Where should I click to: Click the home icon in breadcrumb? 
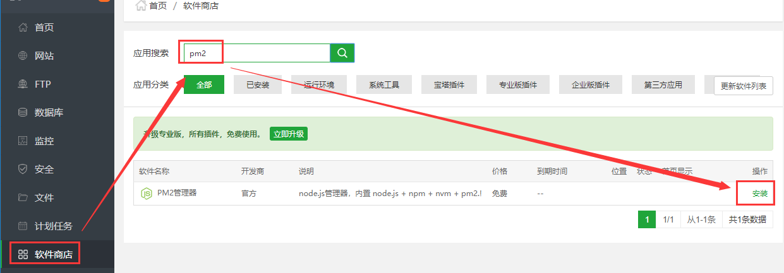coord(141,6)
